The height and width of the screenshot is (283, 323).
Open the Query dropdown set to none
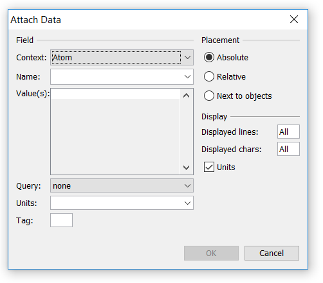point(122,185)
